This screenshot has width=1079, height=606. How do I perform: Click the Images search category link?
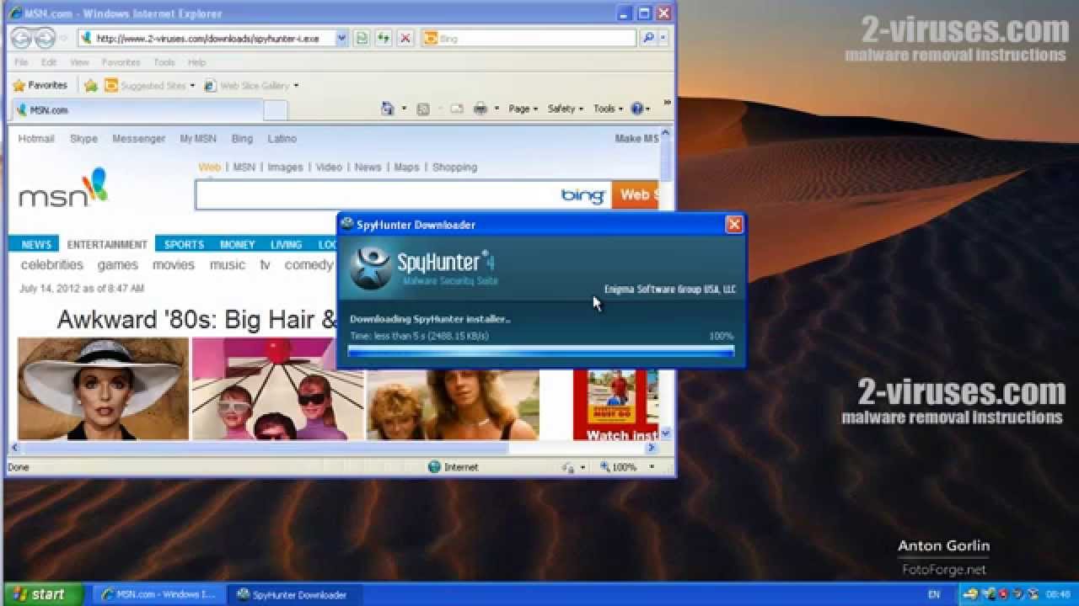pyautogui.click(x=285, y=167)
